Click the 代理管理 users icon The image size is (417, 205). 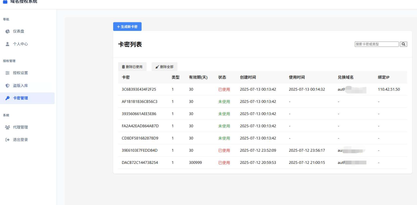[7, 127]
